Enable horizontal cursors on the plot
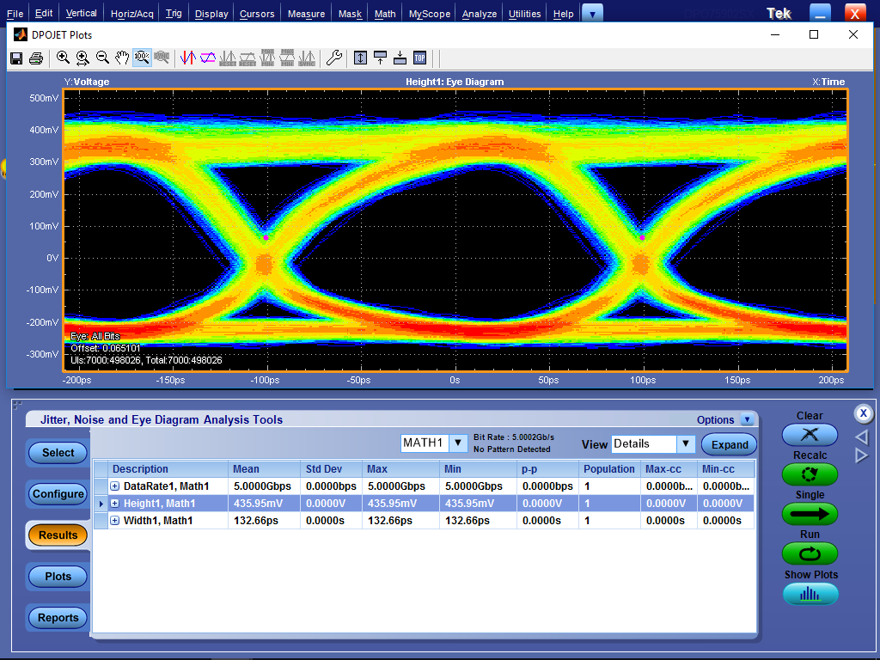This screenshot has height=660, width=880. (x=208, y=58)
